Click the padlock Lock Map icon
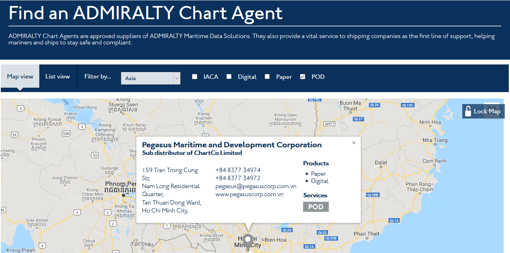510x253 pixels. pos(468,111)
